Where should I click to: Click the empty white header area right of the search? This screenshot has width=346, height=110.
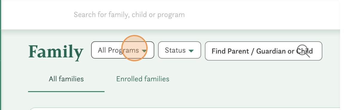point(263,15)
